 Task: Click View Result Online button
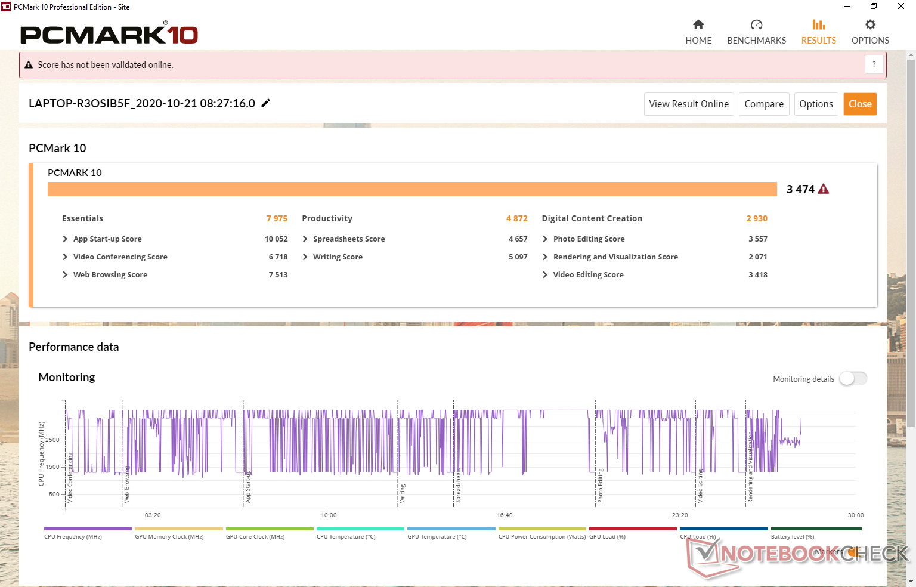tap(689, 104)
